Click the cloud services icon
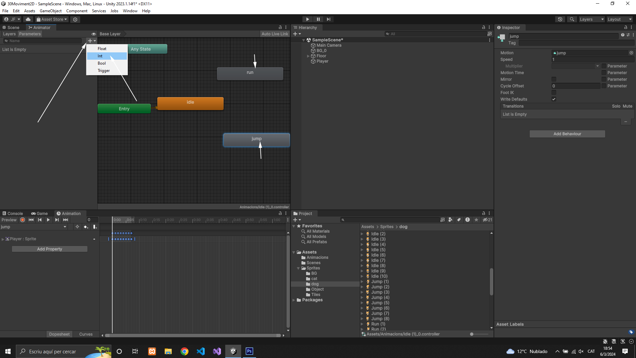This screenshot has width=636, height=358. (28, 19)
